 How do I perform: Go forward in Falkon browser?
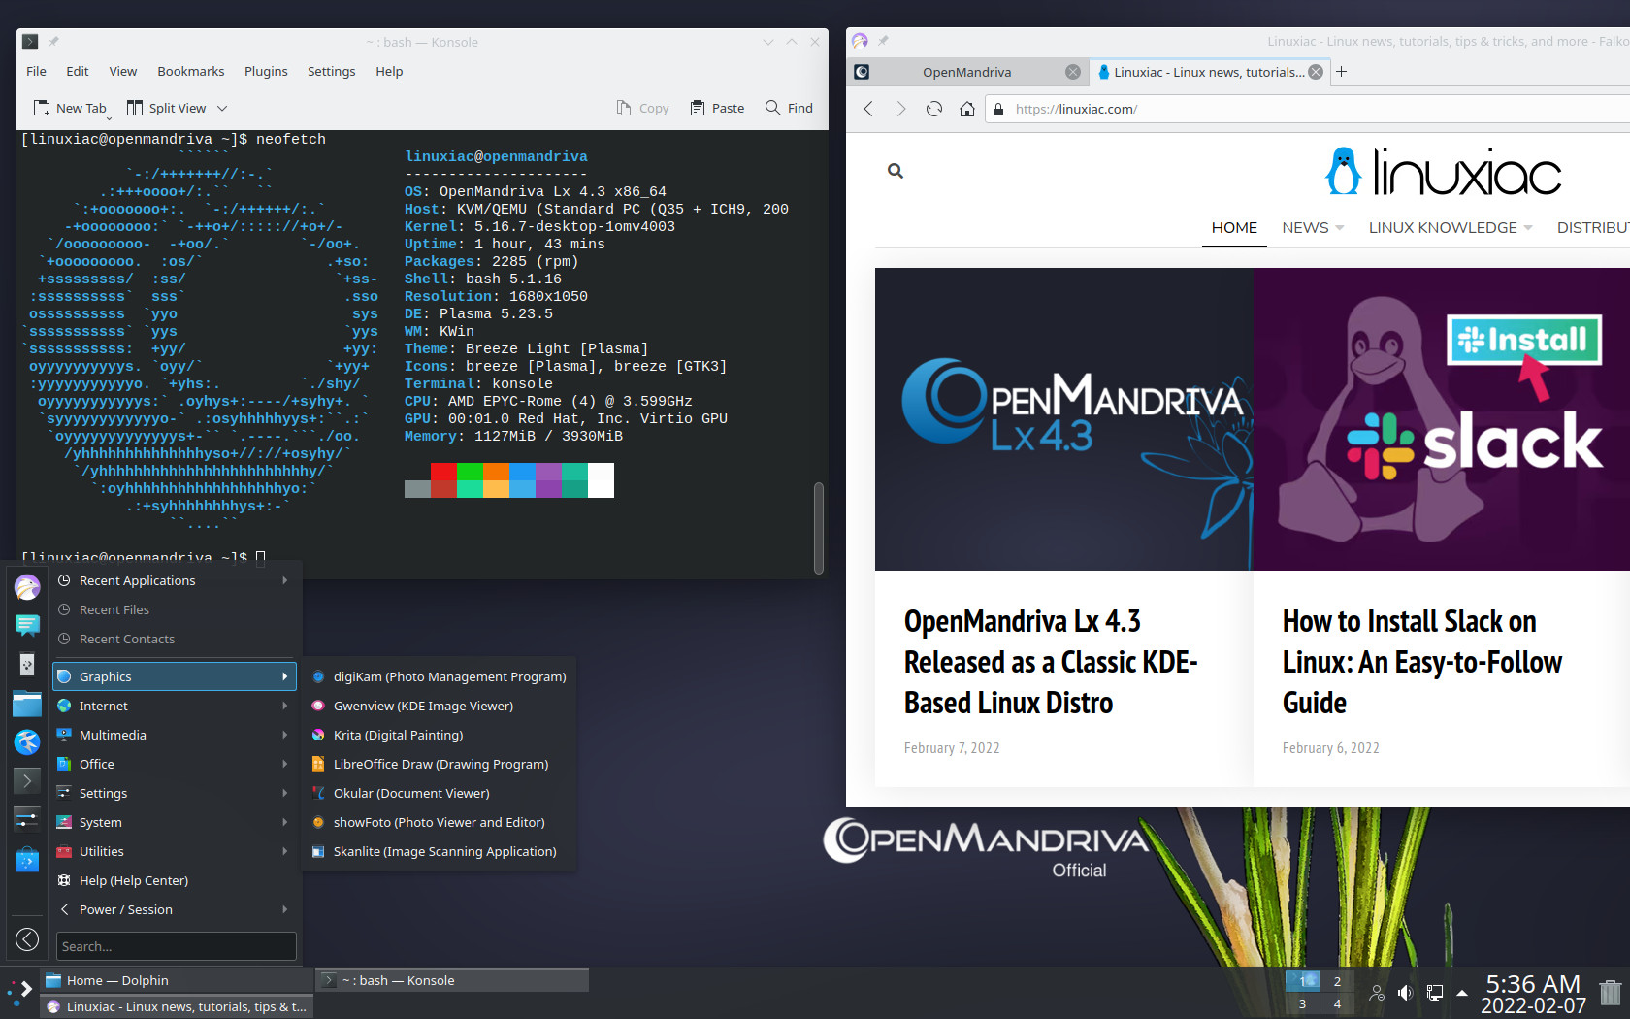901,109
